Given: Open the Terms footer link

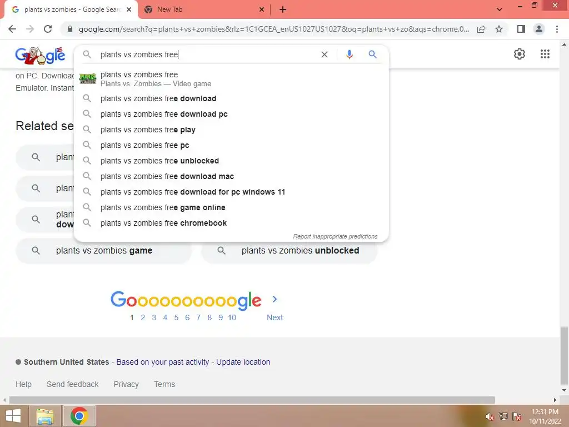Looking at the screenshot, I should 164,384.
